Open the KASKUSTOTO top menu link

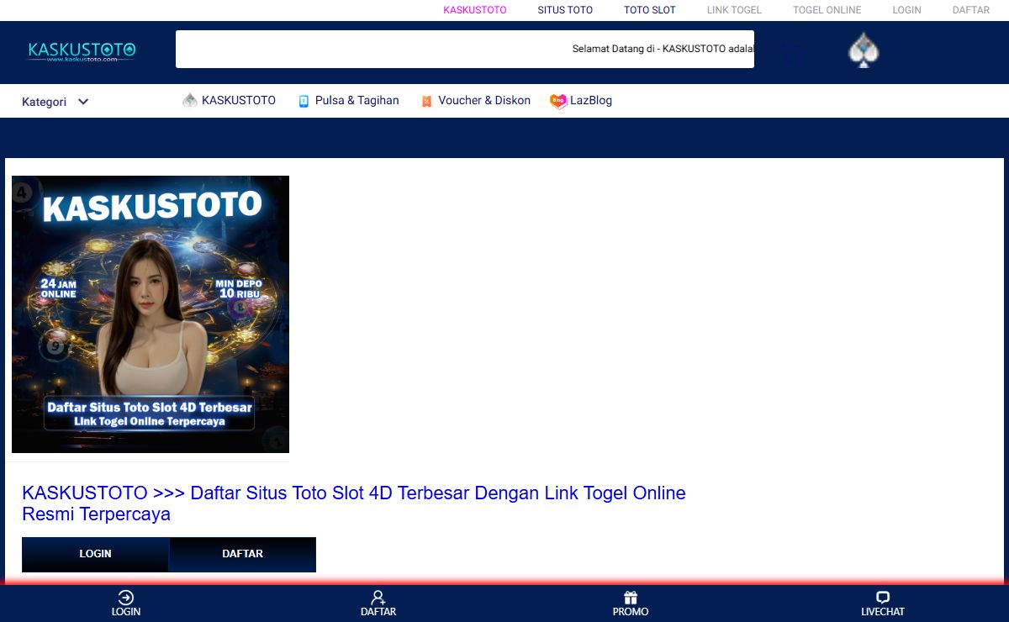pyautogui.click(x=475, y=10)
